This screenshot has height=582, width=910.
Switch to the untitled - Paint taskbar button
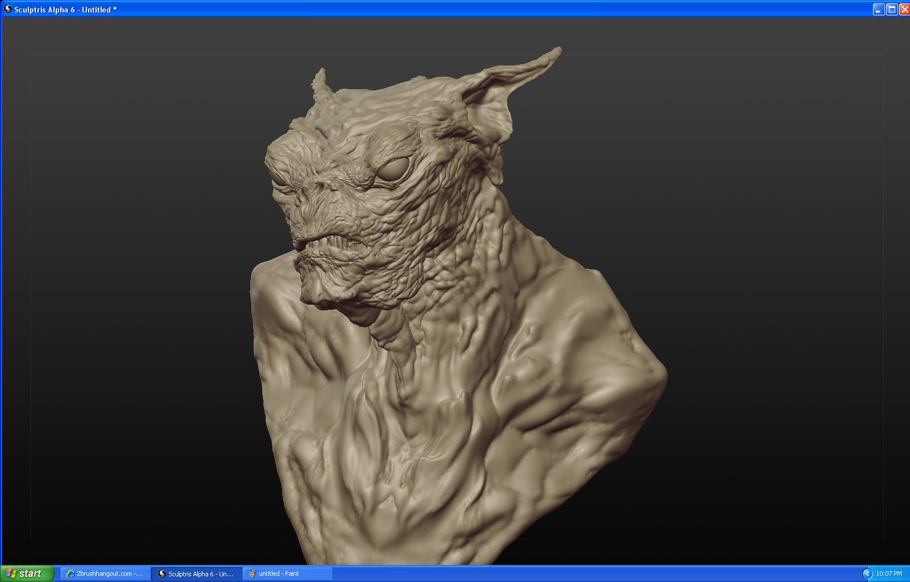[288, 573]
